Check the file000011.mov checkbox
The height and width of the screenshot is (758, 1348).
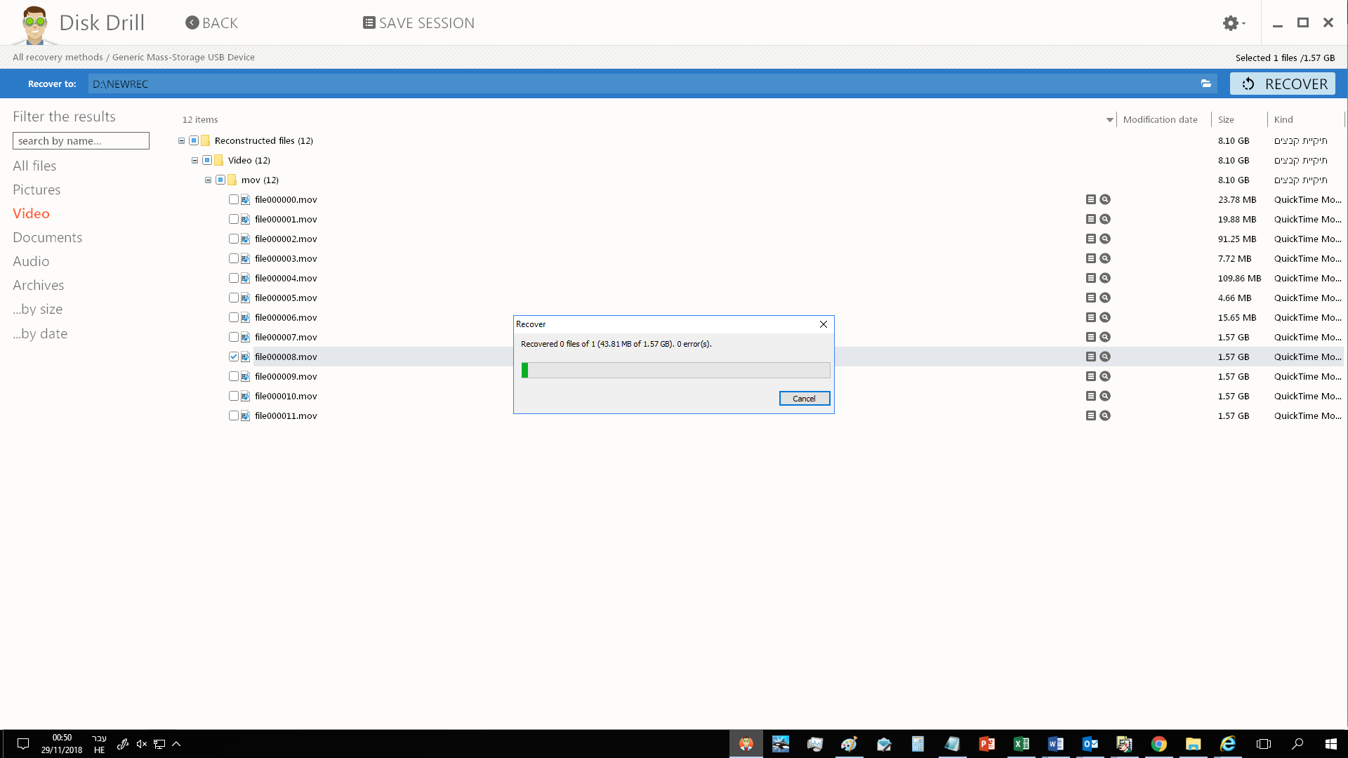pyautogui.click(x=234, y=415)
